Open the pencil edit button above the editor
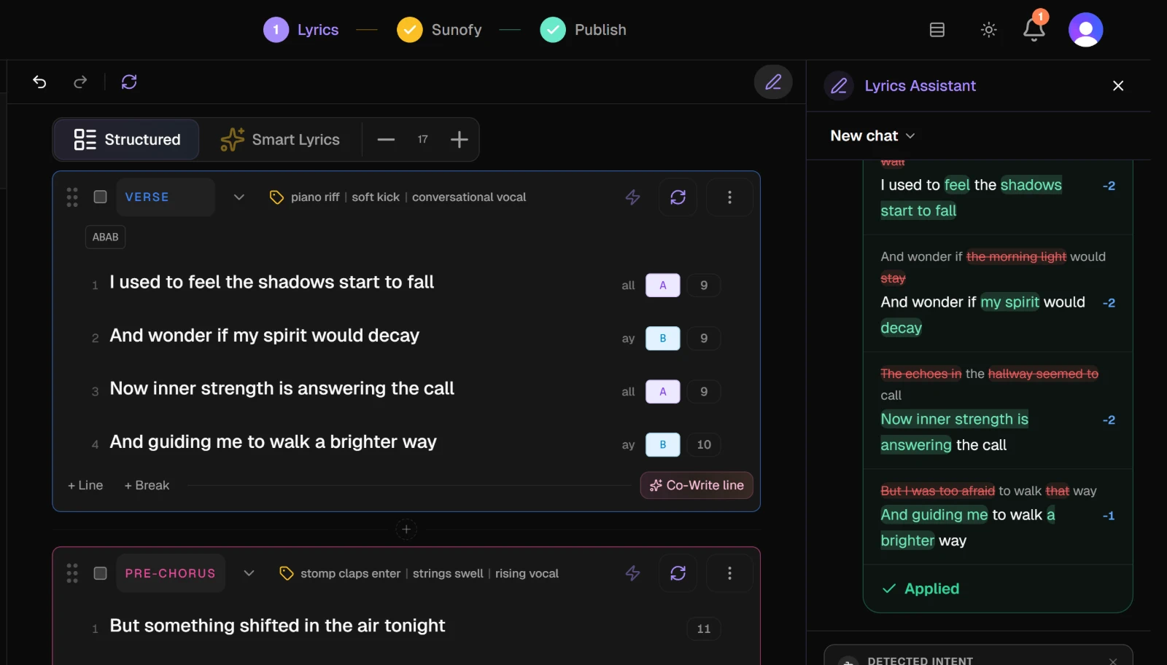 773,82
